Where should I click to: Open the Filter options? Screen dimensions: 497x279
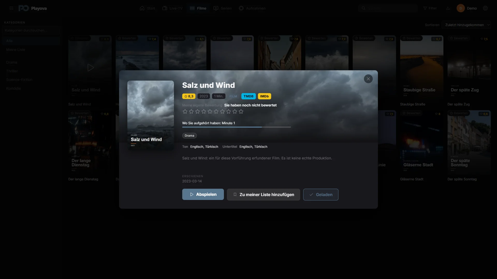tap(430, 8)
